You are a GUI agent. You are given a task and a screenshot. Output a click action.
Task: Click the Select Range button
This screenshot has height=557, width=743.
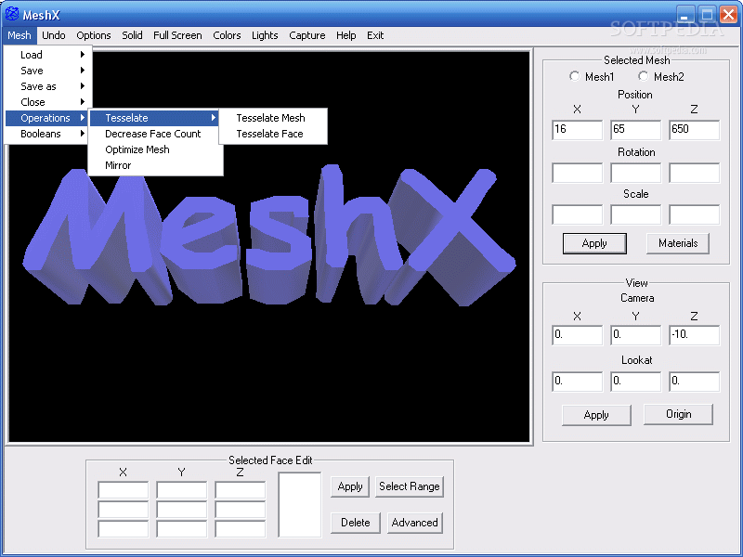point(410,486)
